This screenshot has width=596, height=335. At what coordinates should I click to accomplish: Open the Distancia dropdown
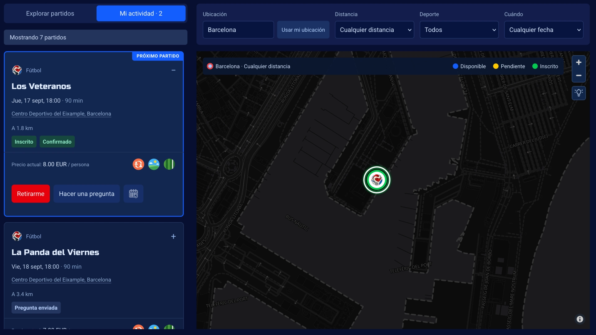pyautogui.click(x=374, y=30)
